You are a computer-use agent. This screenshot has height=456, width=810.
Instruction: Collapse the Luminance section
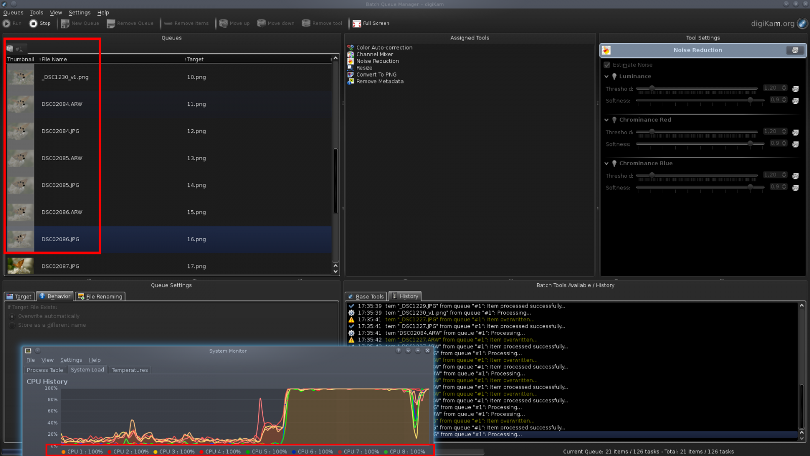click(606, 76)
